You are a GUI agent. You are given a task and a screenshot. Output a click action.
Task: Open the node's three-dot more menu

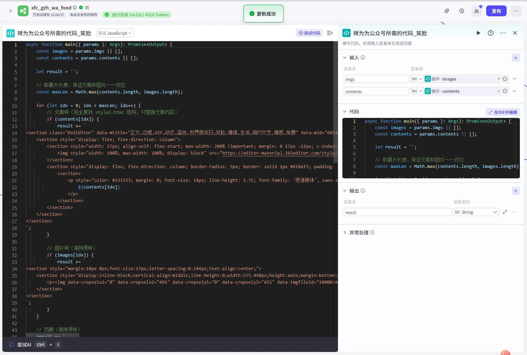(x=503, y=33)
